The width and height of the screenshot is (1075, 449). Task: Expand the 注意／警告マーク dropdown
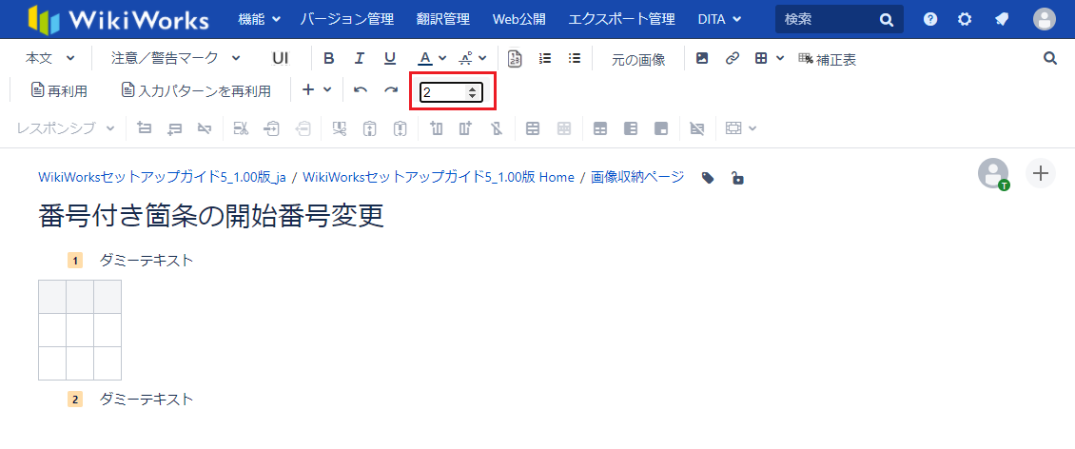click(x=175, y=59)
